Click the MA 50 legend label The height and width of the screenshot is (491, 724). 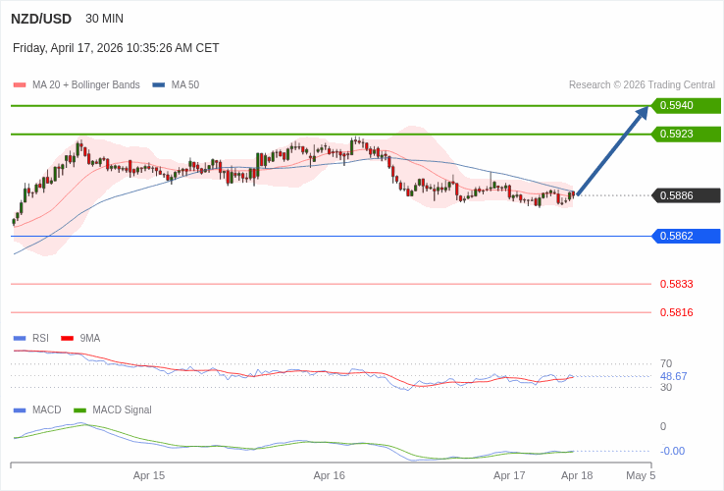[185, 85]
